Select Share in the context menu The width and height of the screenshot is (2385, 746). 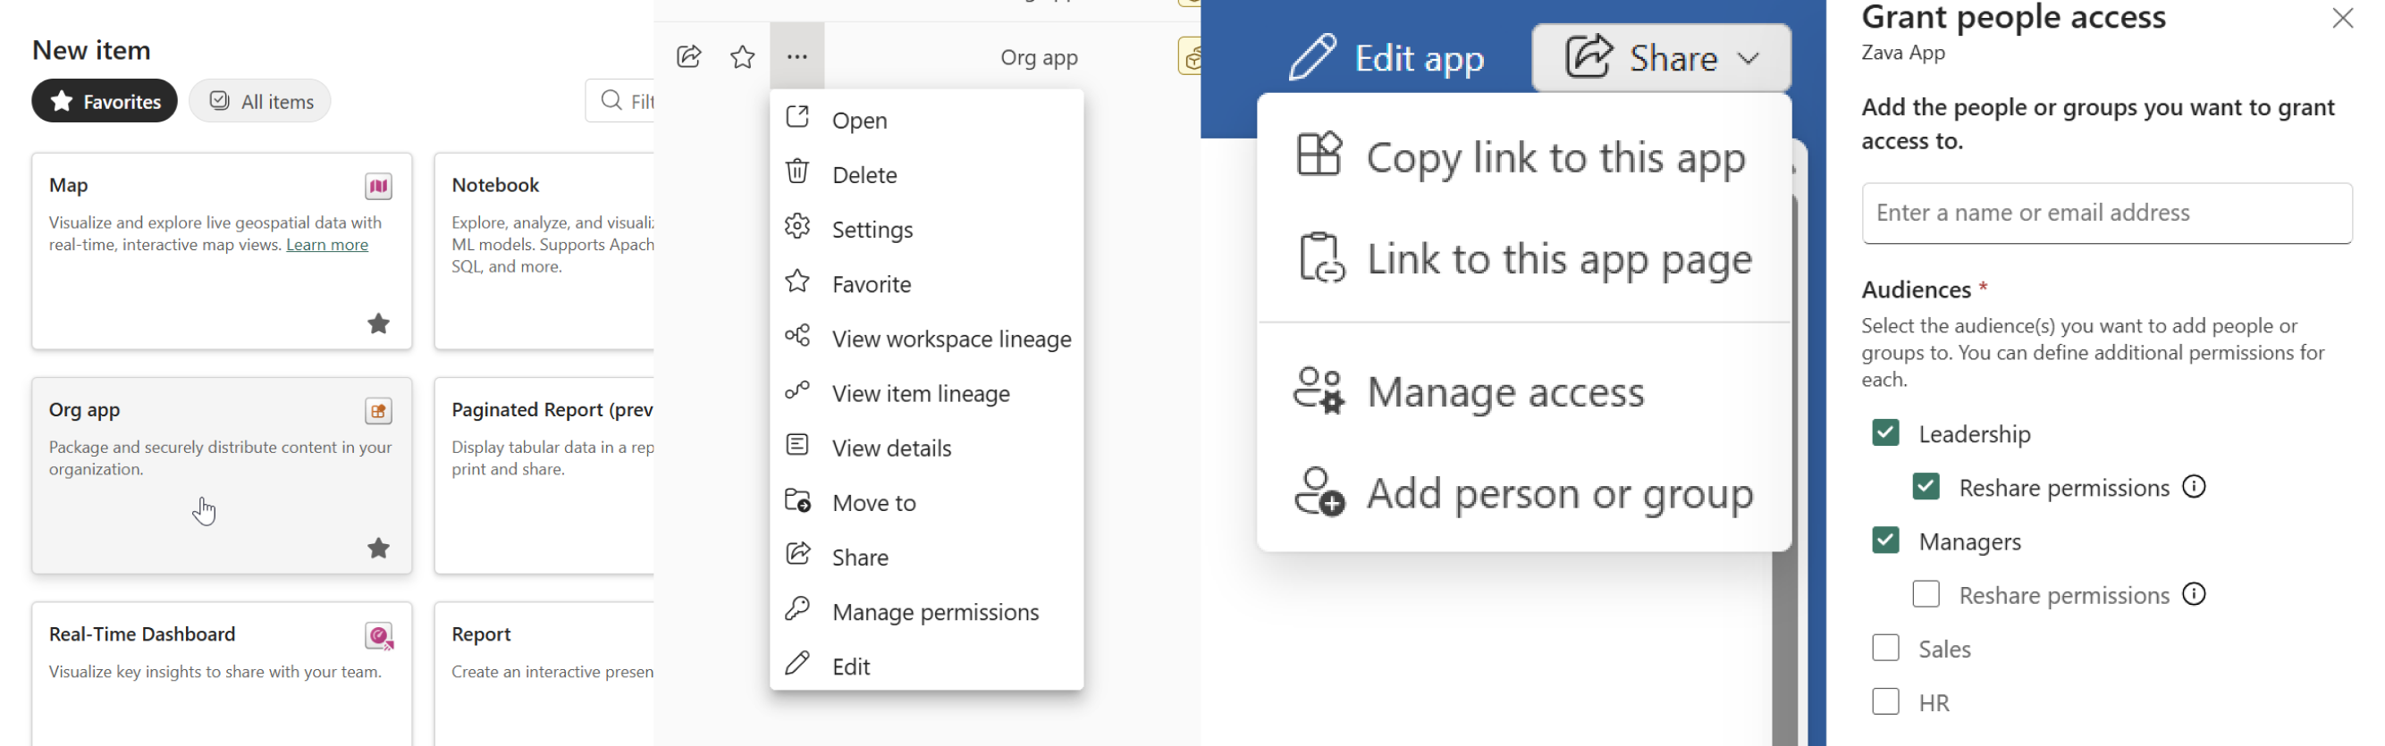pyautogui.click(x=926, y=557)
